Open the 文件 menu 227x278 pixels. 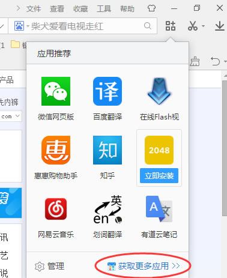pos(34,9)
